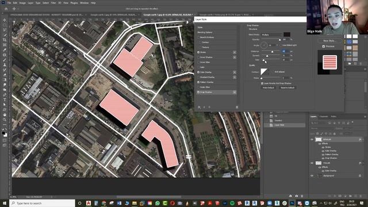Open the Image menu

pyautogui.click(x=22, y=3)
